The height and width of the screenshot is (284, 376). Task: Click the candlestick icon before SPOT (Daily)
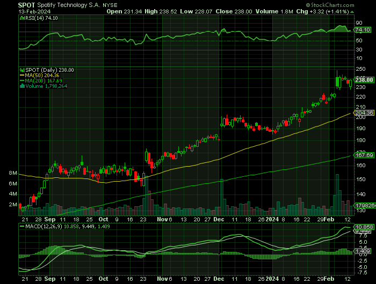(x=23, y=70)
